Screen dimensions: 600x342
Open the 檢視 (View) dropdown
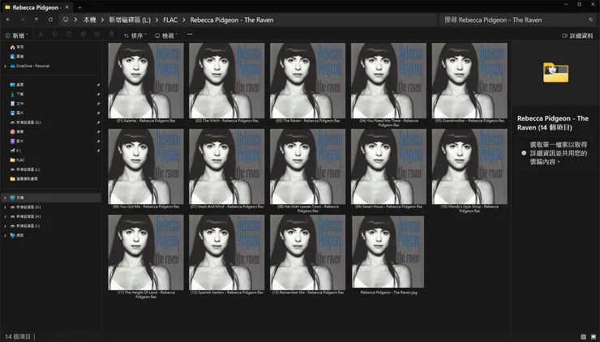click(x=166, y=35)
